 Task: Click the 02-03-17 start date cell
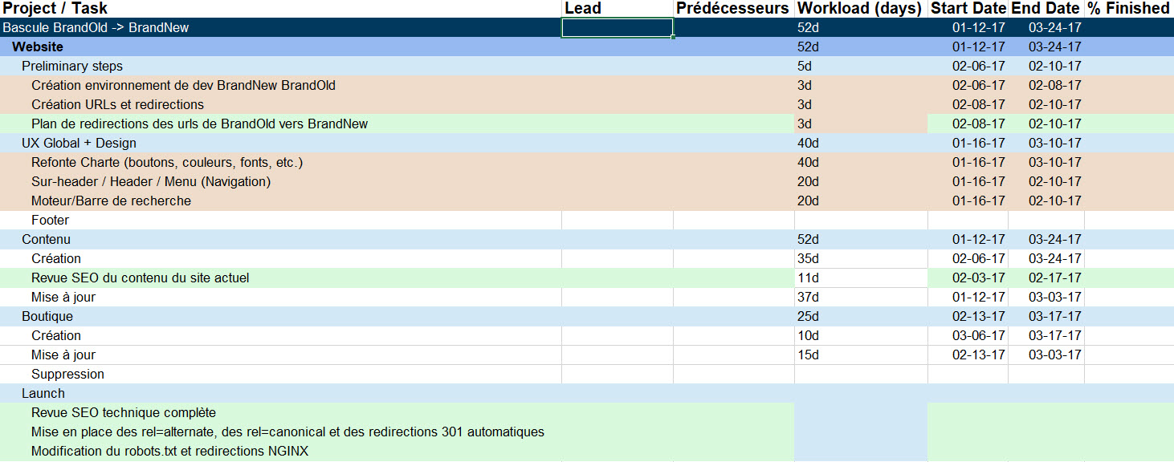[978, 278]
